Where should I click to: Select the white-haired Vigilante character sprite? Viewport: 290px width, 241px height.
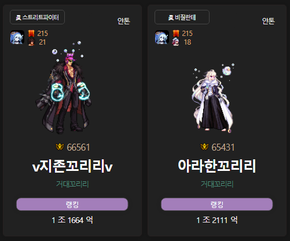pos(213,98)
